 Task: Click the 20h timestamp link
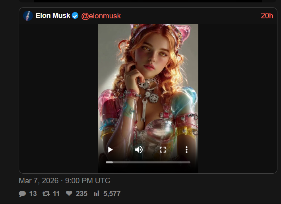[267, 16]
